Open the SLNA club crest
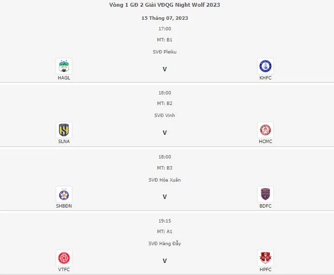Image resolution: width=334 pixels, height=275 pixels. 64,130
